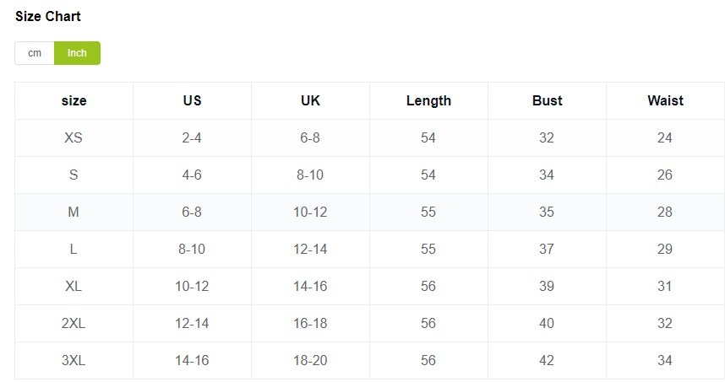Select the M size row label

(x=74, y=213)
